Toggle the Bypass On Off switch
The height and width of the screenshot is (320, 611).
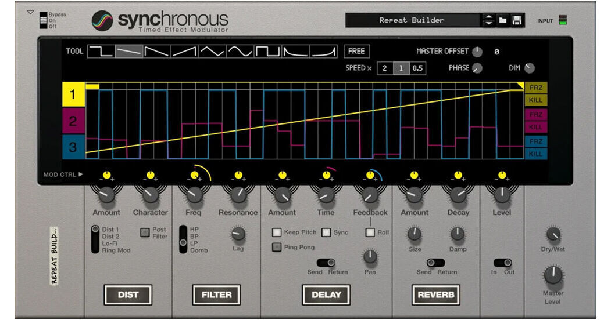pos(43,20)
